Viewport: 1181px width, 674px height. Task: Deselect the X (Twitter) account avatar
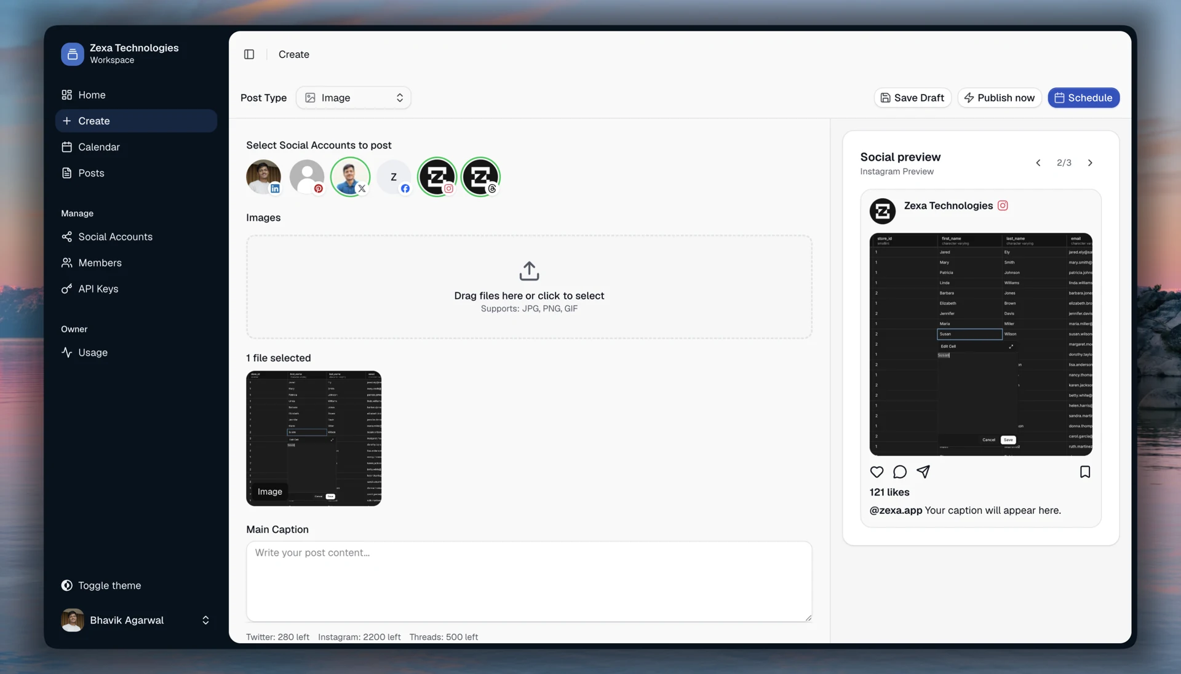350,177
